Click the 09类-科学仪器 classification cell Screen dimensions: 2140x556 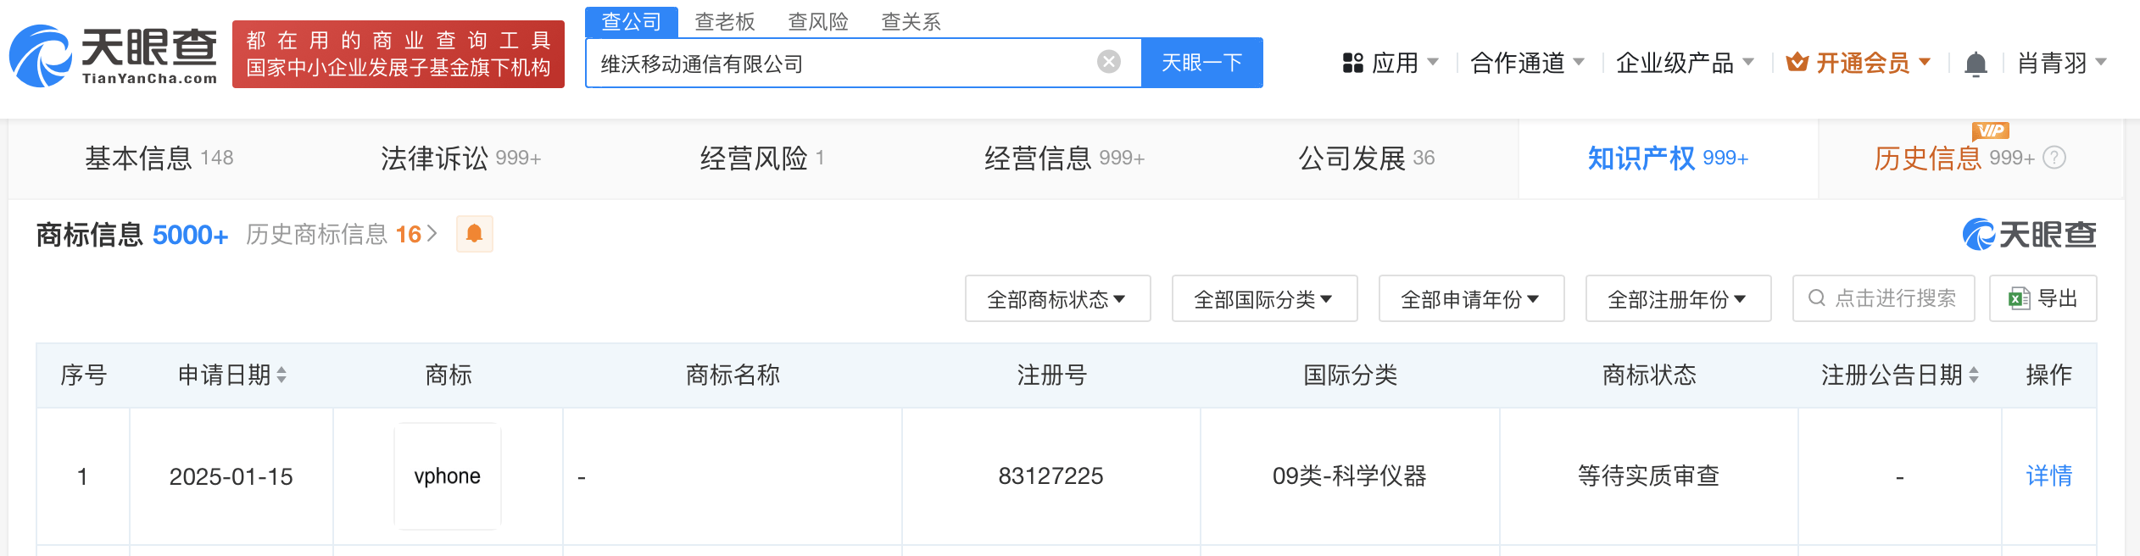pos(1350,476)
